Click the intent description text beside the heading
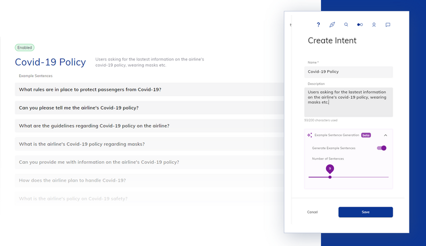 tap(150, 62)
